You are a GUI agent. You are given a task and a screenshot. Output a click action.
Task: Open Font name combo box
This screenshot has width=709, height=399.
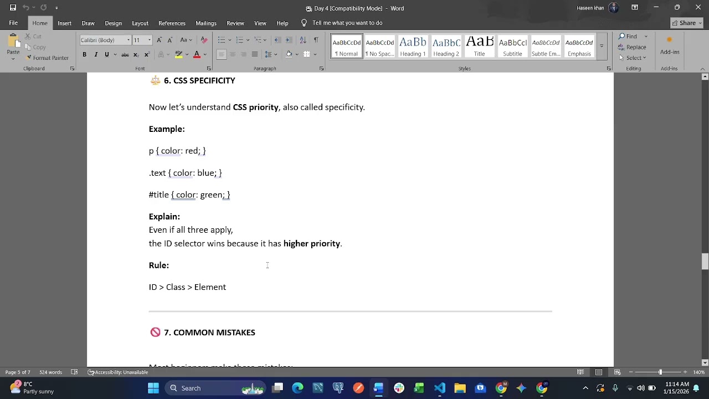[105, 40]
